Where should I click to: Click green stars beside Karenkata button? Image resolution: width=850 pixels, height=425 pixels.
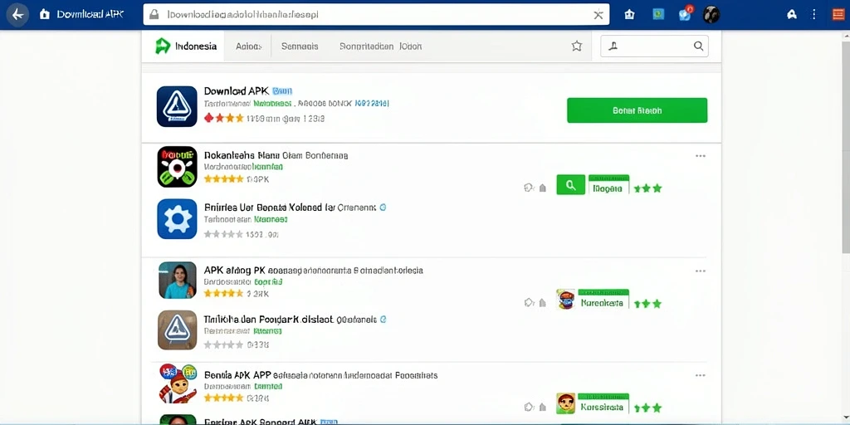click(x=647, y=304)
